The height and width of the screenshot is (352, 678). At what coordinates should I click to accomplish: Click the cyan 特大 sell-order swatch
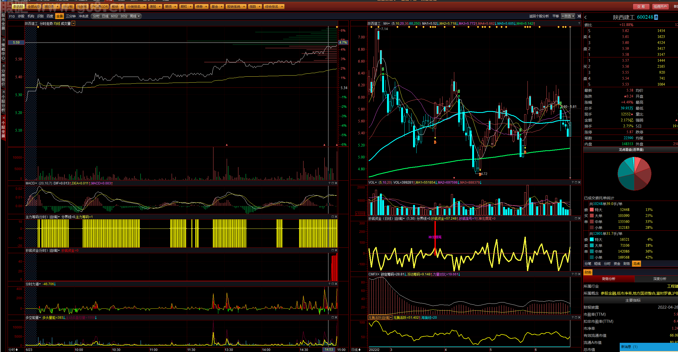coord(592,240)
